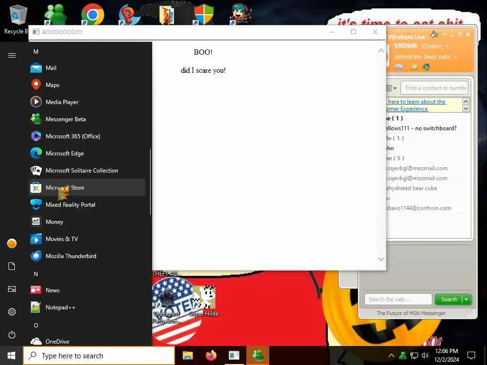Open Mozilla Thunderbird from the app list
Image resolution: width=487 pixels, height=365 pixels.
pyautogui.click(x=87, y=256)
